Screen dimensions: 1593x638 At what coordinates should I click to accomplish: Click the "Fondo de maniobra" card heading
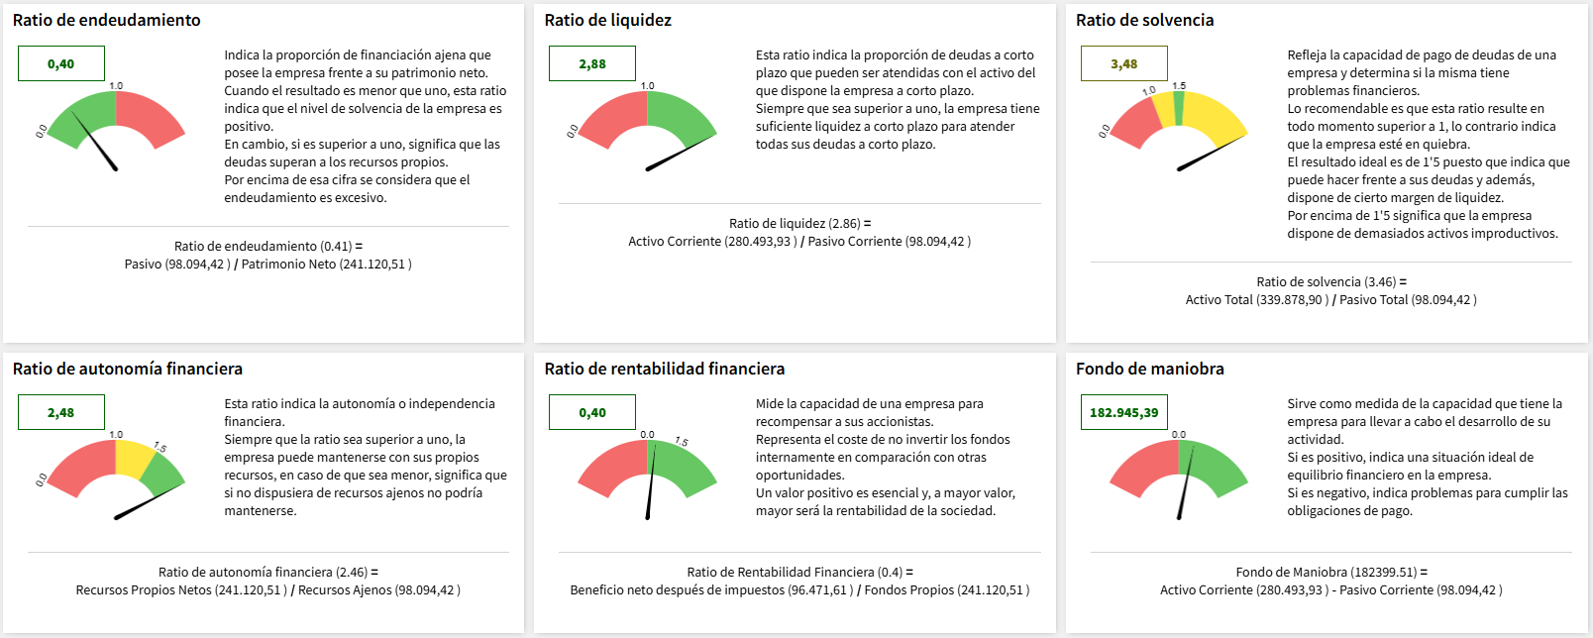pos(1150,369)
